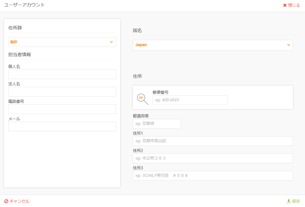Click the 担当者情報 section heading
Viewport: 305px width, 207px height.
(20, 55)
